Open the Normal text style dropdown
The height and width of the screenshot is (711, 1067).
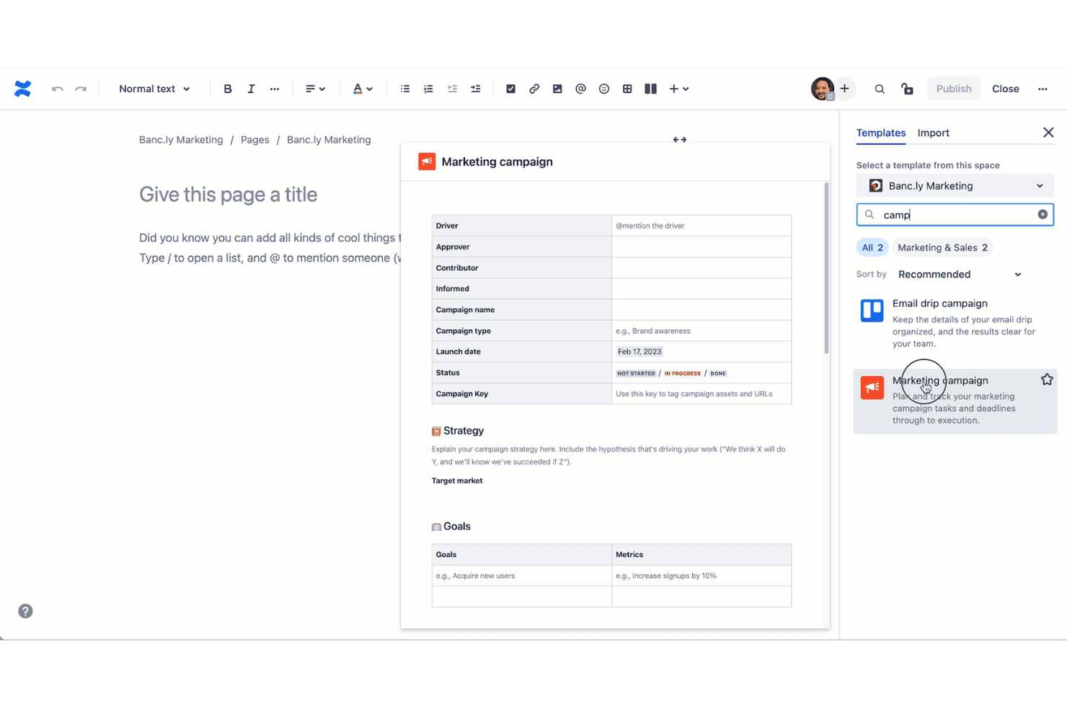pyautogui.click(x=154, y=89)
